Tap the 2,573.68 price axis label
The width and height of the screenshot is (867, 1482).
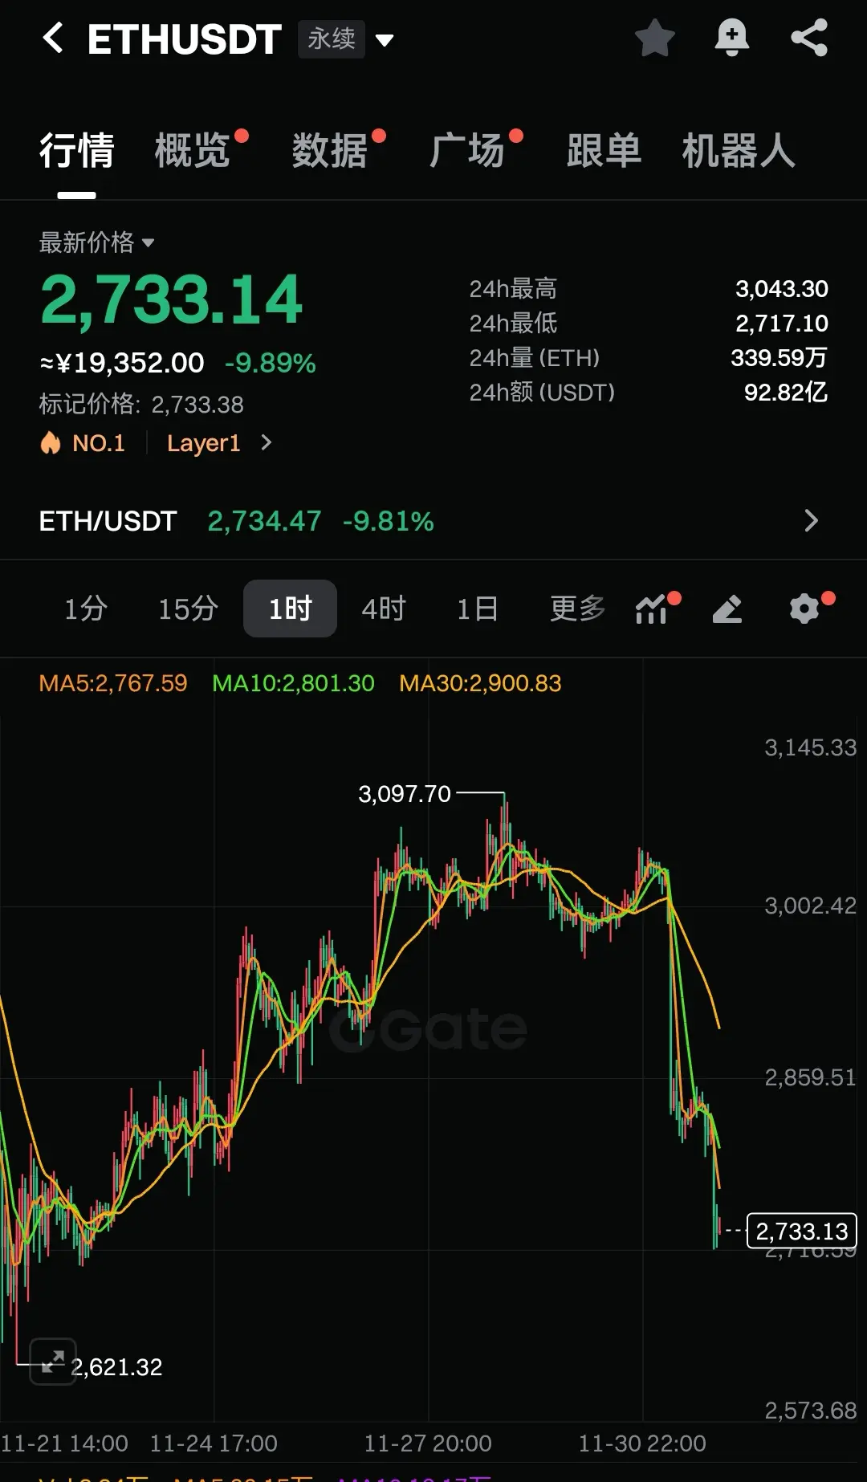pos(810,1411)
